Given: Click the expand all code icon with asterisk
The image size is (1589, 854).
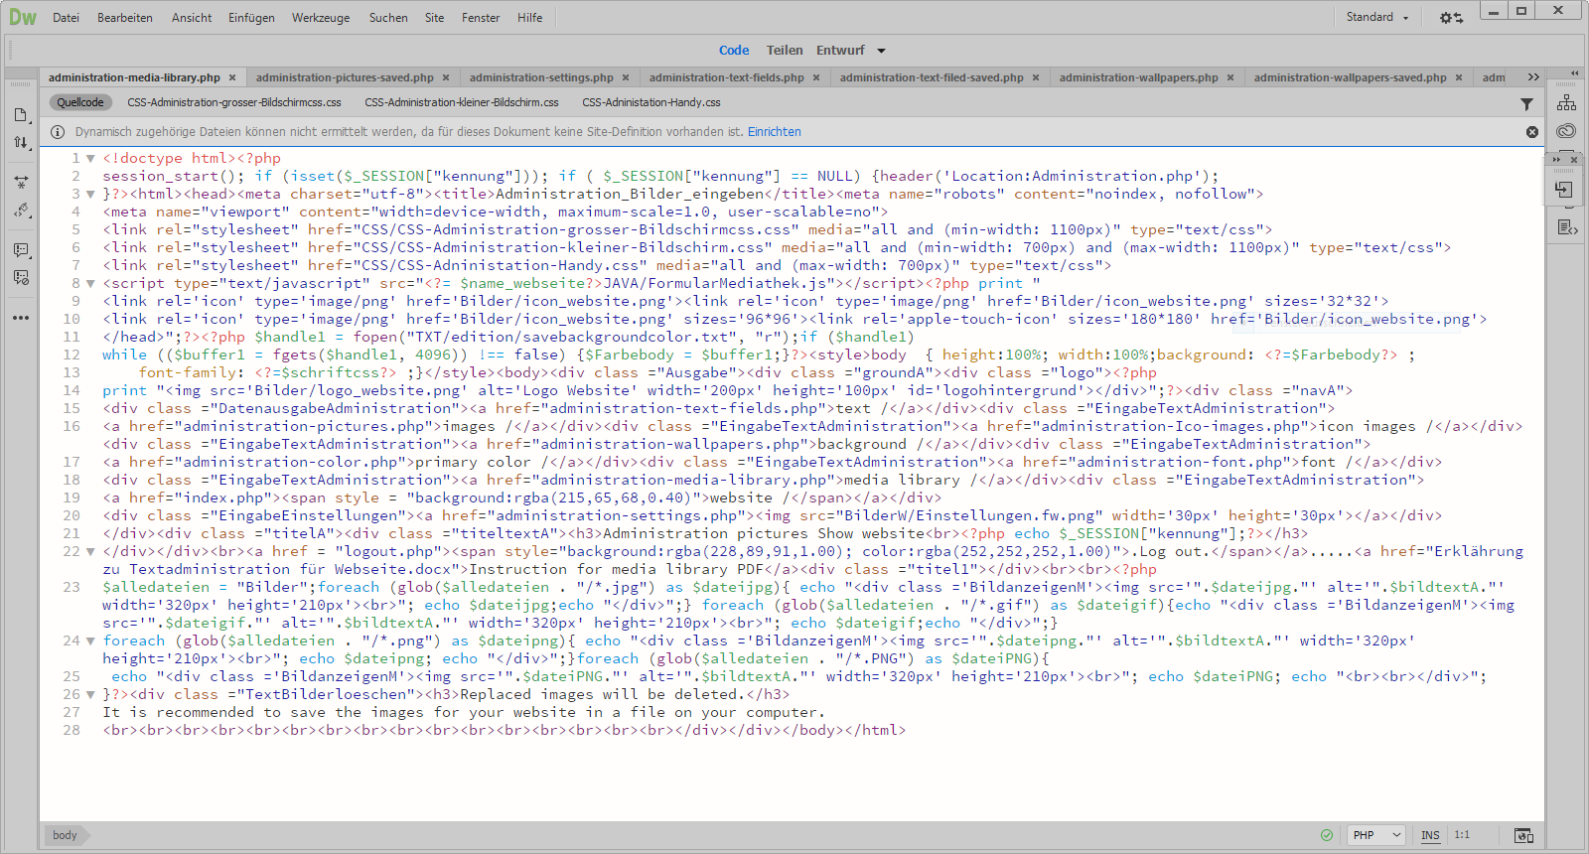Looking at the screenshot, I should coord(21,183).
